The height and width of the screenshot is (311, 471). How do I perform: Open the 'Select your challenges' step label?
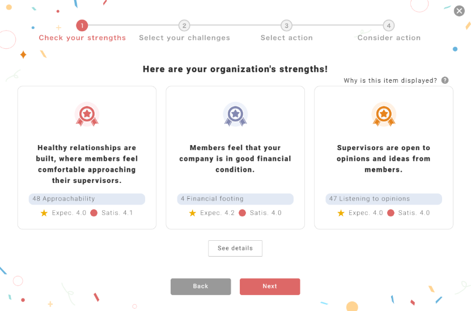[185, 38]
